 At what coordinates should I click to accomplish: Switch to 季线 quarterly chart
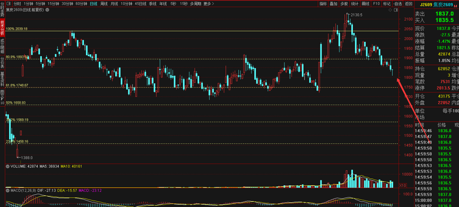coord(152,4)
